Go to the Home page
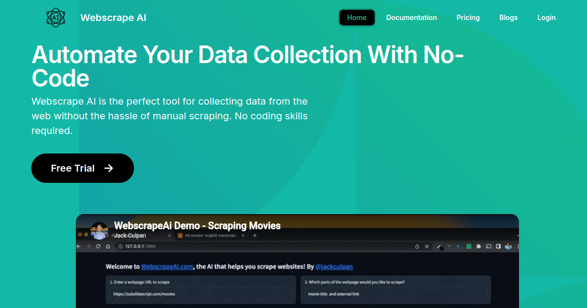587x308 pixels. [357, 18]
